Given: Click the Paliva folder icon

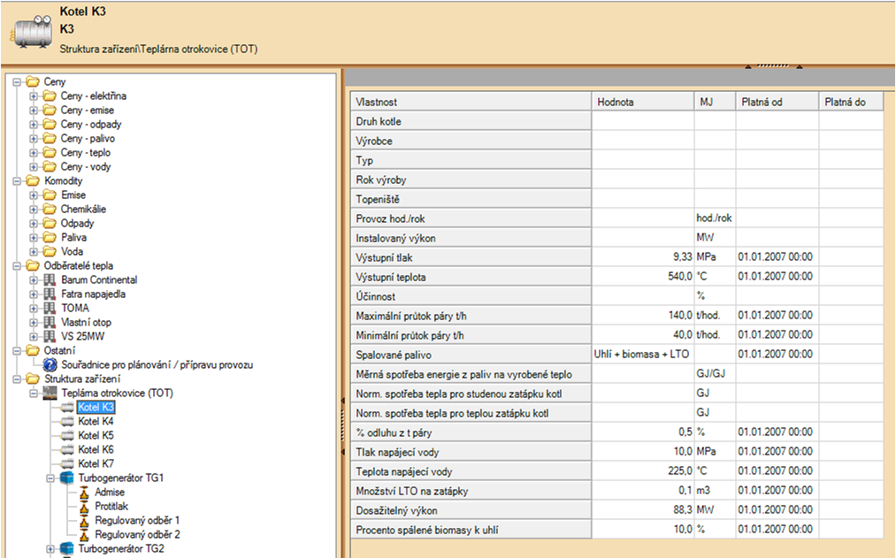Looking at the screenshot, I should click(x=50, y=238).
